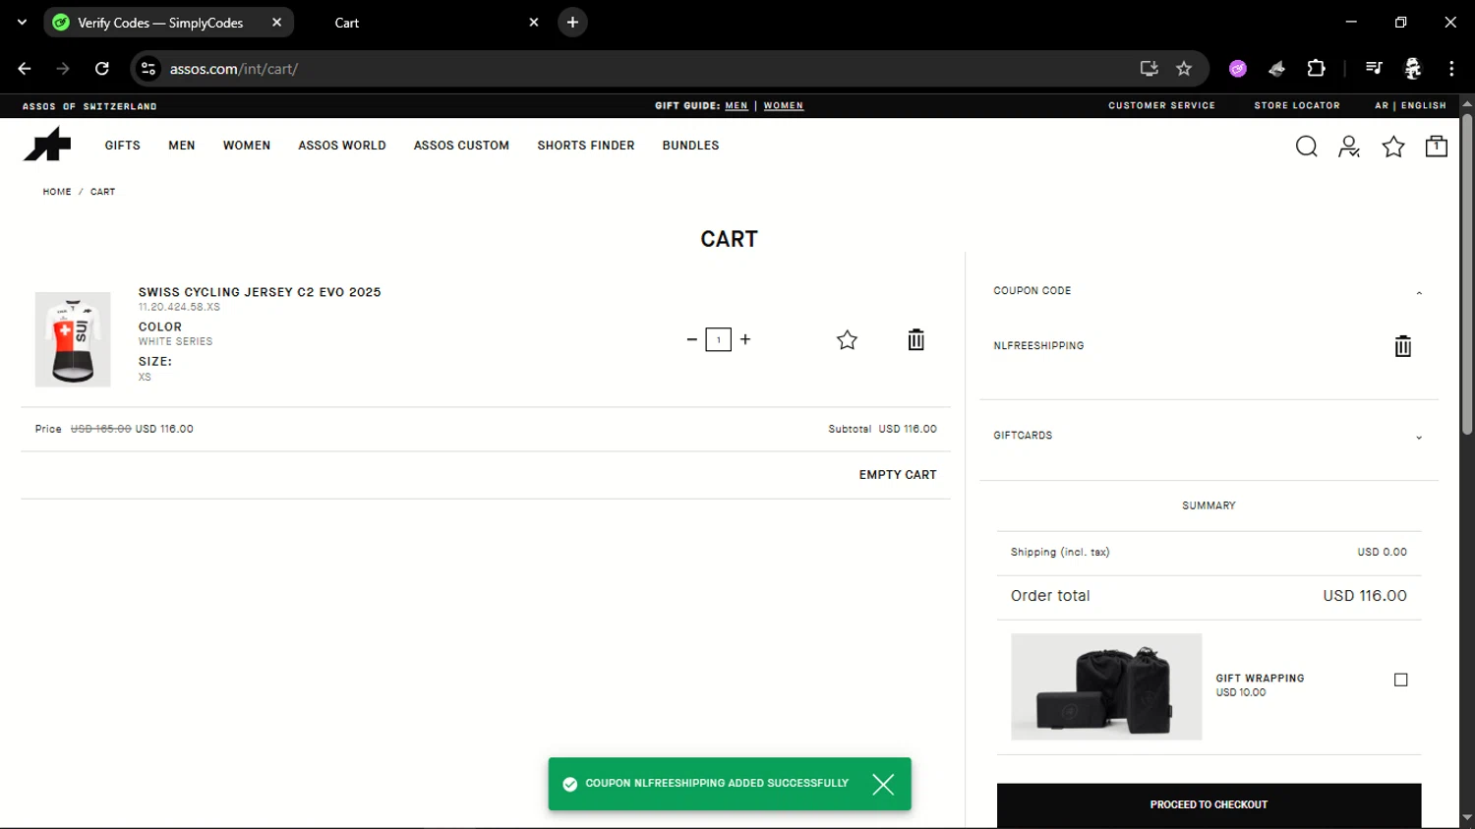Open the Extensions puzzle icon
Viewport: 1475px width, 829px height.
click(x=1316, y=68)
